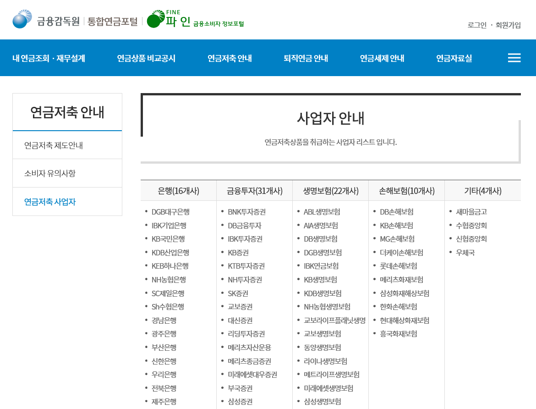Open 통합연금포털 home link

pyautogui.click(x=112, y=22)
